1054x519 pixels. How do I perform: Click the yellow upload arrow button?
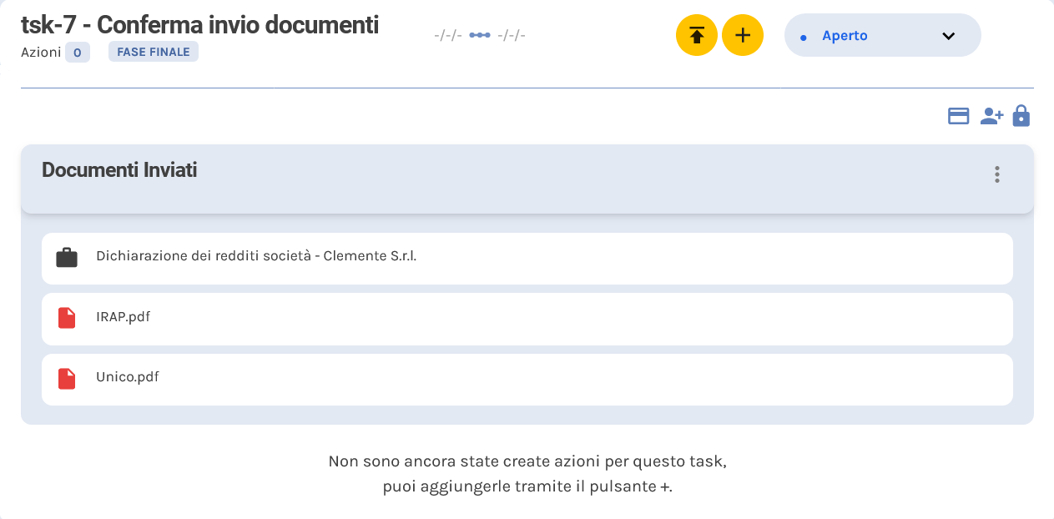click(697, 35)
